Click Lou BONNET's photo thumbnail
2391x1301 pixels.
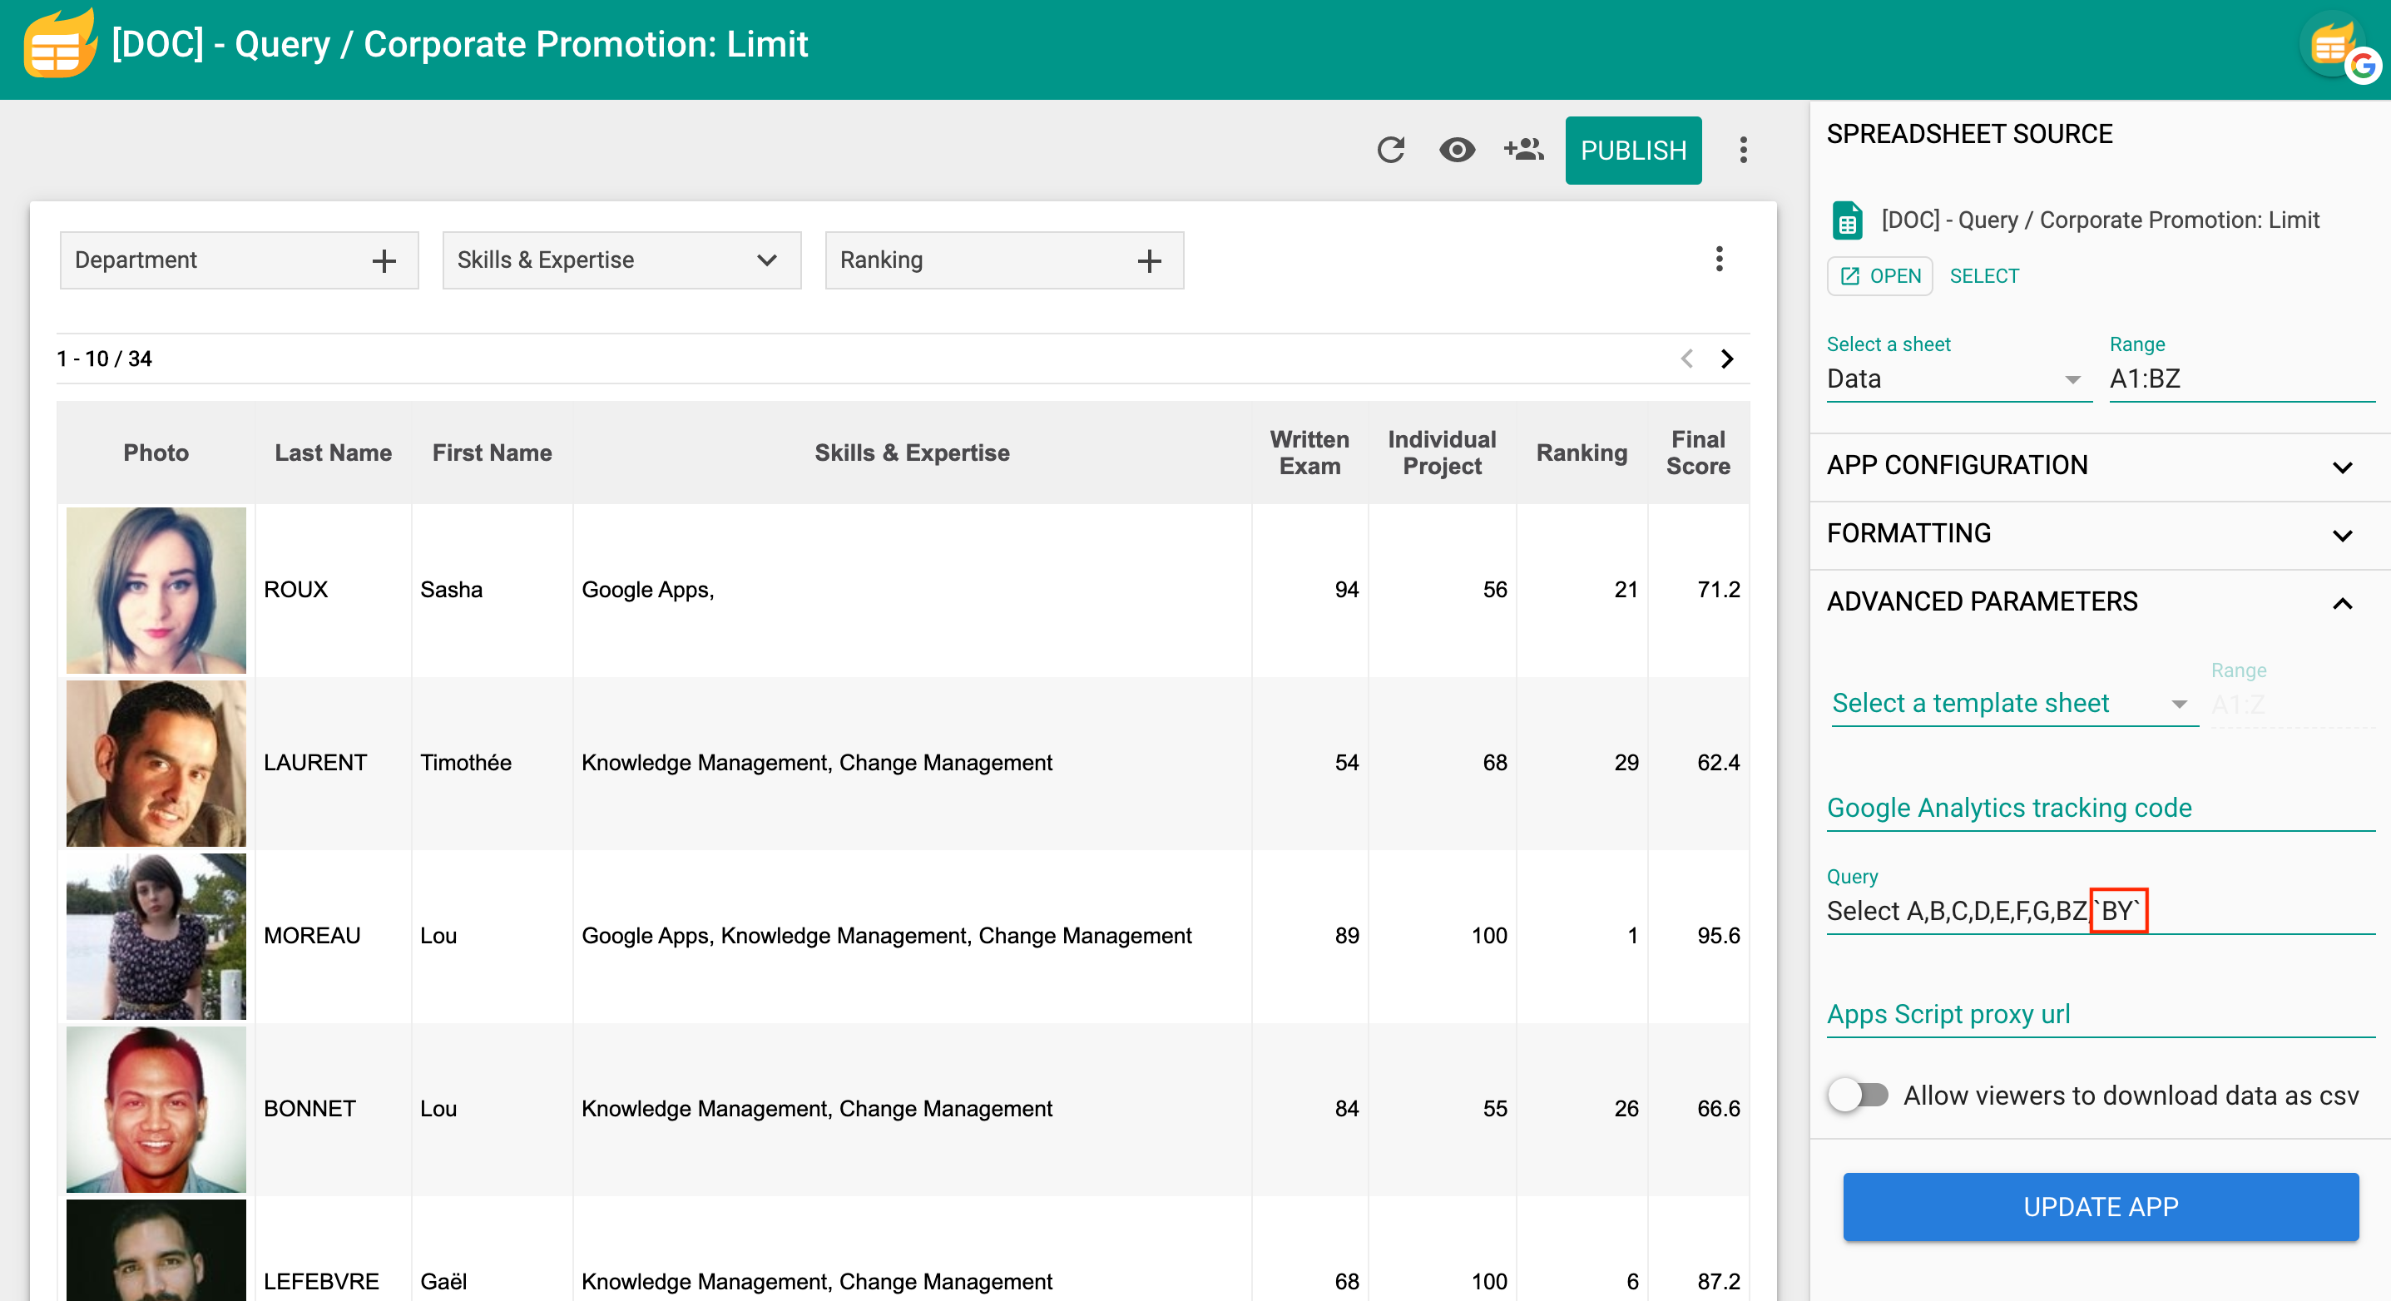pos(156,1108)
